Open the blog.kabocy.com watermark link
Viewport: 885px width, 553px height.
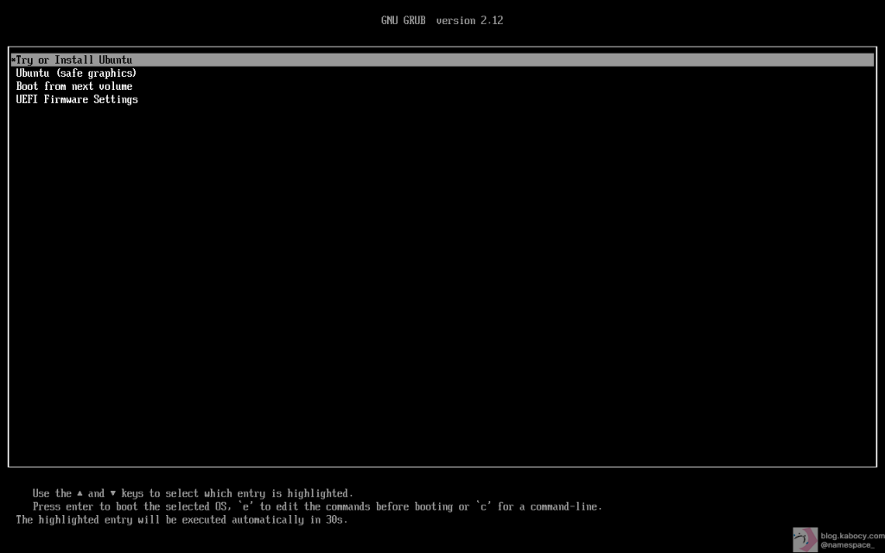[851, 535]
